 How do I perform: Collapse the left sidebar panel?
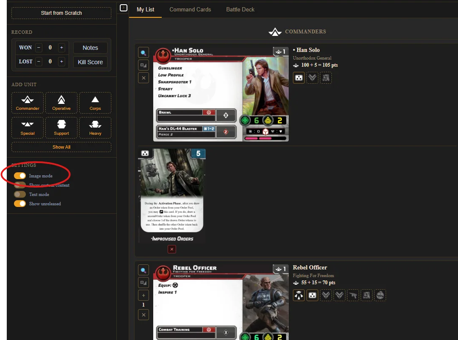point(124,8)
